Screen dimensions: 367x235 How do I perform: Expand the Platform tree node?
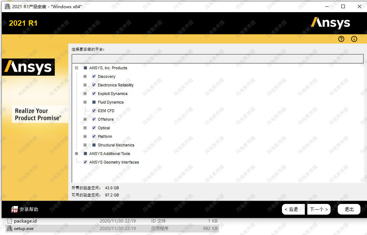[85, 136]
